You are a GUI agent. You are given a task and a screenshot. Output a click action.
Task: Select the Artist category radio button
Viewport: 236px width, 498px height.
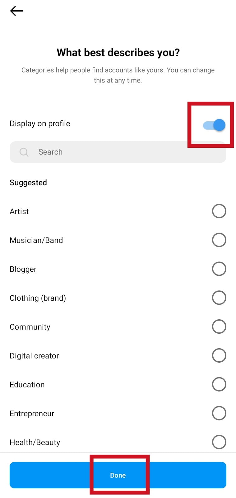[x=219, y=211]
